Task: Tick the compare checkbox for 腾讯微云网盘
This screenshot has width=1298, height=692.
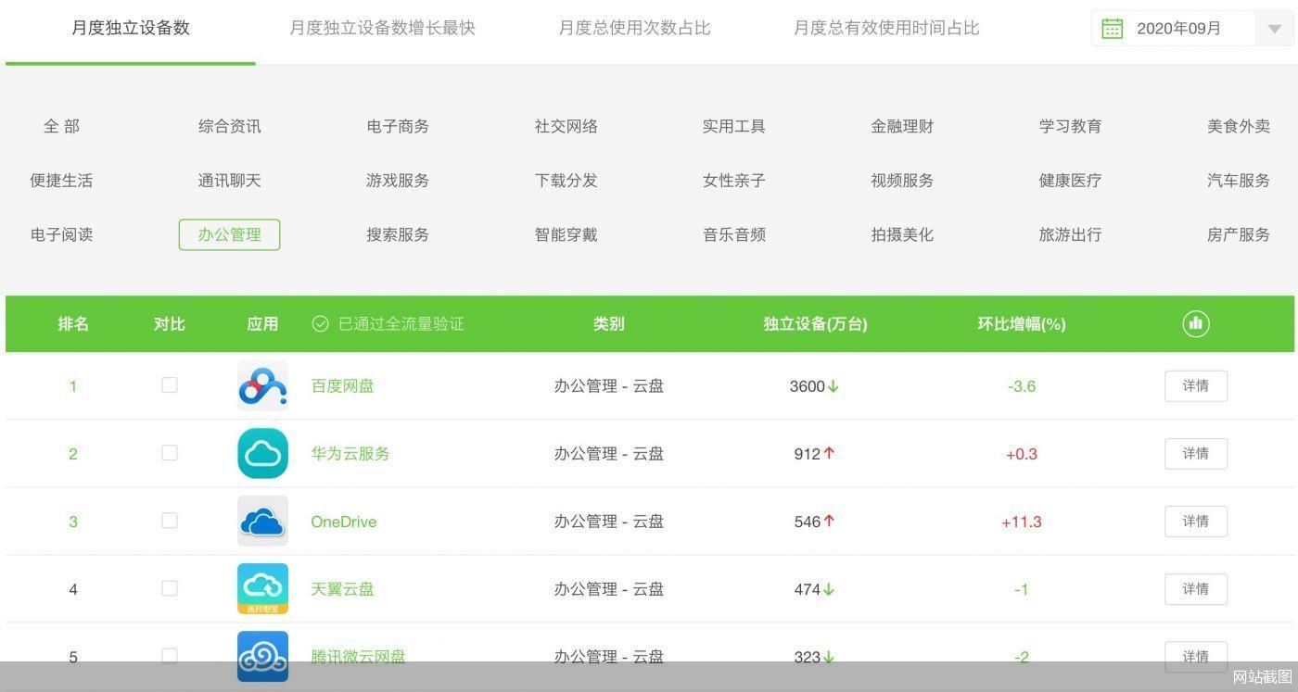Action: pyautogui.click(x=170, y=655)
